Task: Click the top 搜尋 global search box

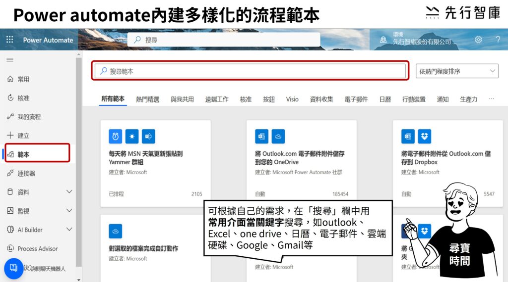Action: [x=224, y=40]
